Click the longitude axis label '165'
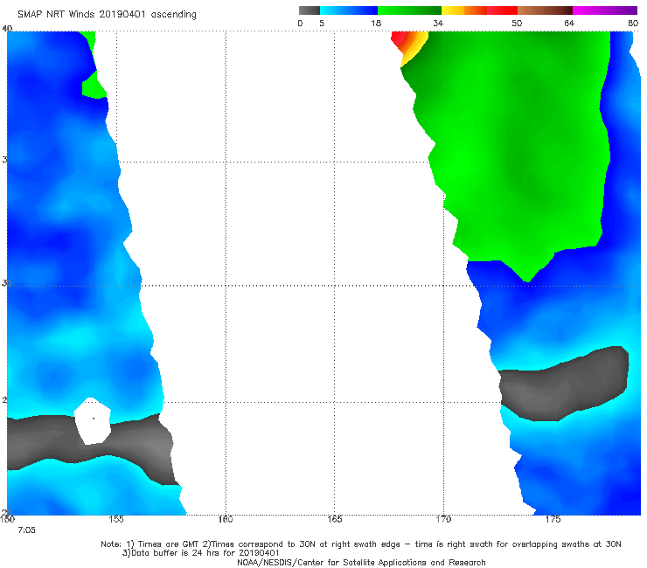647x568 pixels. tap(334, 519)
